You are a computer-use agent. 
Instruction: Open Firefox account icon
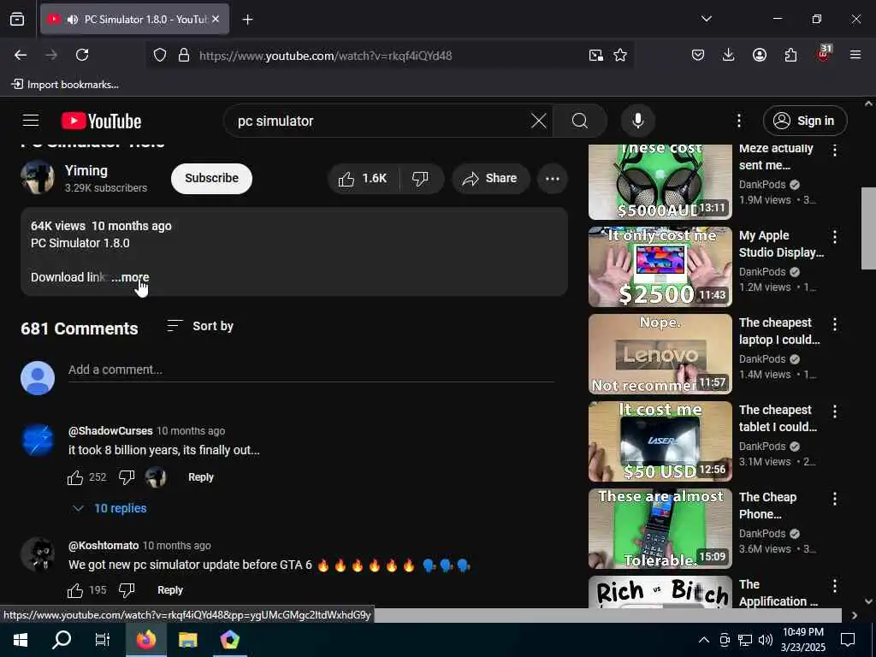[x=760, y=55]
